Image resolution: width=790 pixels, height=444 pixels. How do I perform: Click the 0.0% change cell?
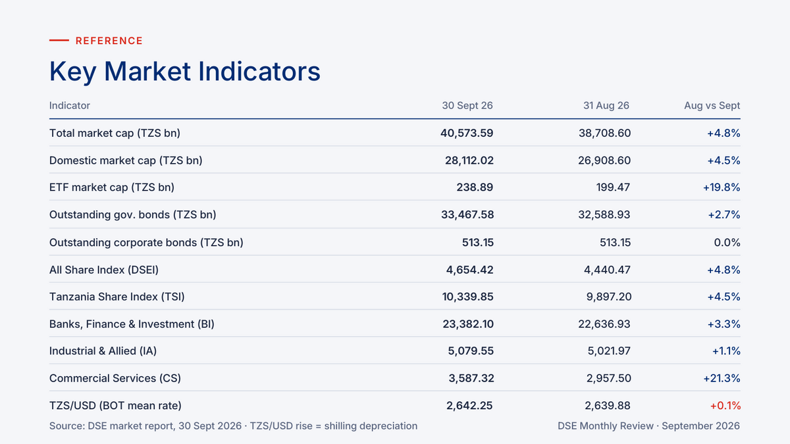coord(727,242)
